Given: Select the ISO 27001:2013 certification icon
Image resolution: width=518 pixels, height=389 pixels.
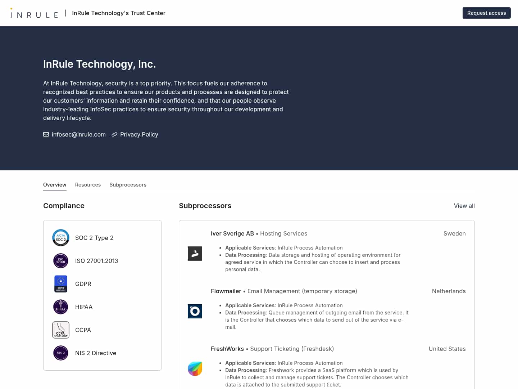Looking at the screenshot, I should point(60,261).
